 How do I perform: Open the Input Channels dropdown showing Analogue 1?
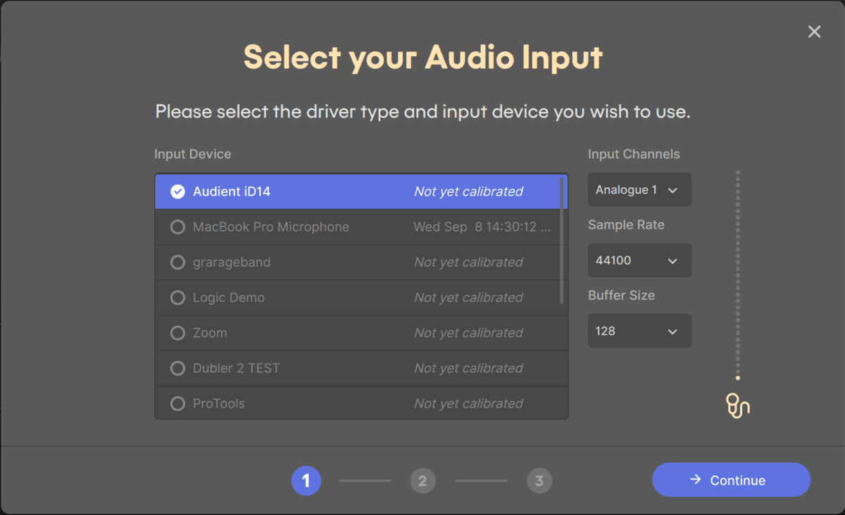click(639, 189)
